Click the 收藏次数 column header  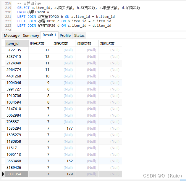[x=87, y=44]
